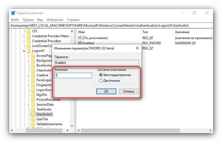Expand the Background tree node

[x=29, y=61]
